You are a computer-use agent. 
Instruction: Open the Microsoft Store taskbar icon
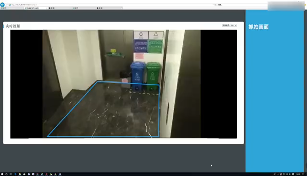click(x=24, y=174)
